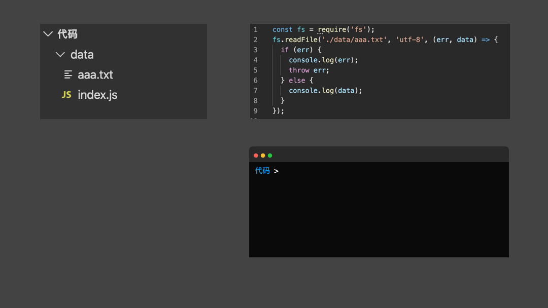Click the require('fs') call on line 1
The image size is (548, 308).
tap(344, 30)
